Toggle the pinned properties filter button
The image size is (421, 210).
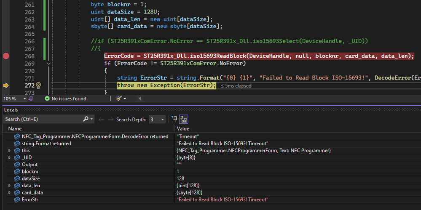tap(175, 119)
